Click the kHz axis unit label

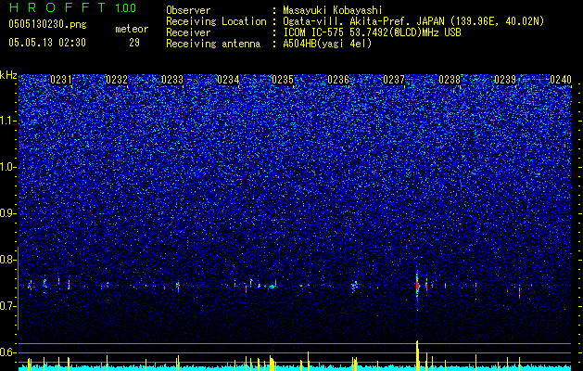point(8,75)
